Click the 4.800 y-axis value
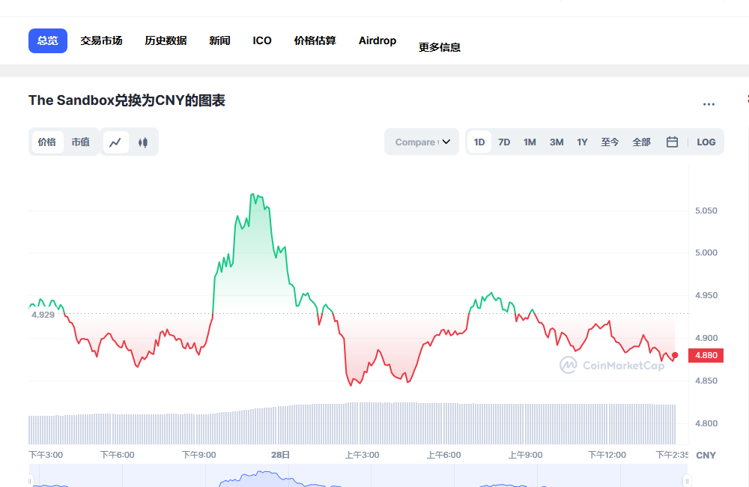 click(x=706, y=423)
